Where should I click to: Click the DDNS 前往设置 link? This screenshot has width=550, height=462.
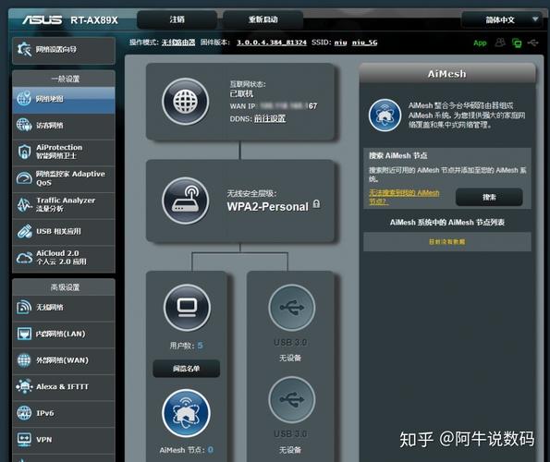pyautogui.click(x=270, y=118)
